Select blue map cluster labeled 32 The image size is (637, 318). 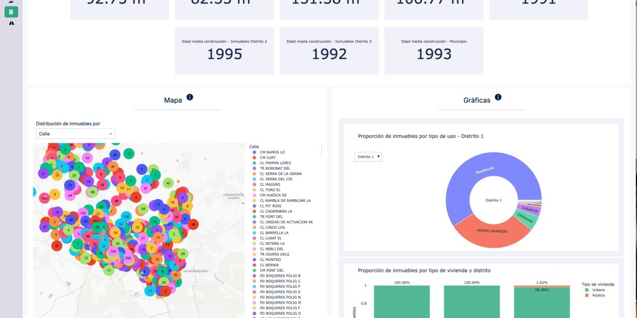[115, 155]
